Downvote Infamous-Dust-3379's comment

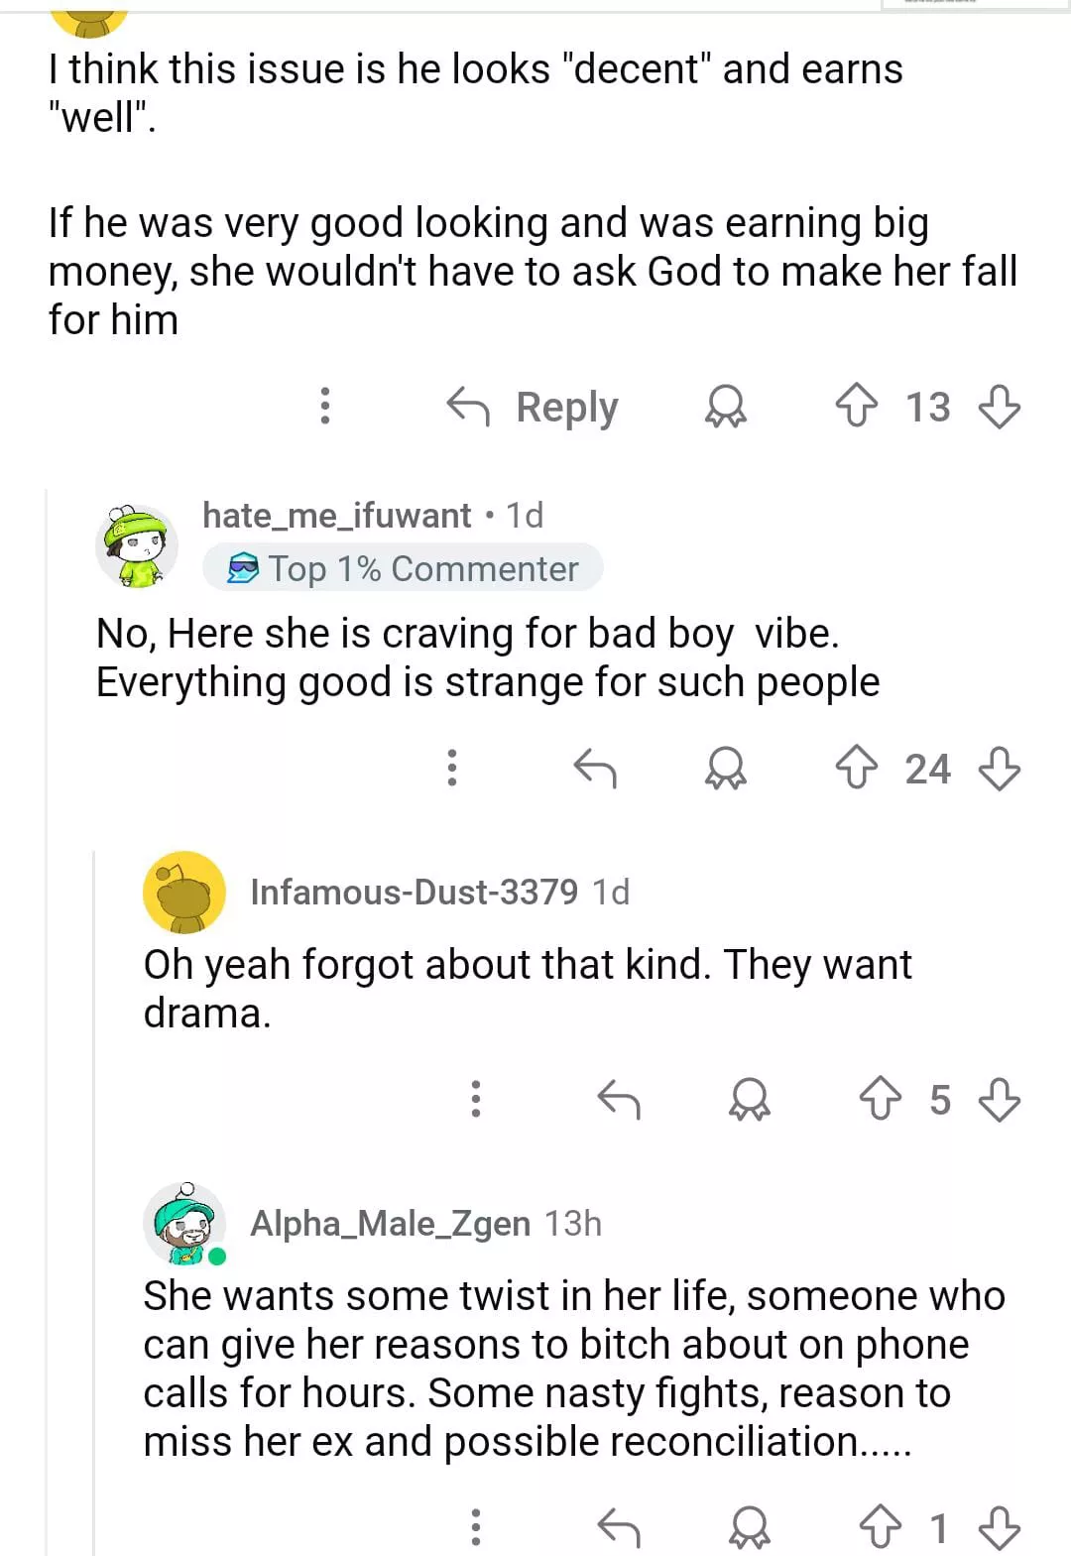[x=999, y=1100]
